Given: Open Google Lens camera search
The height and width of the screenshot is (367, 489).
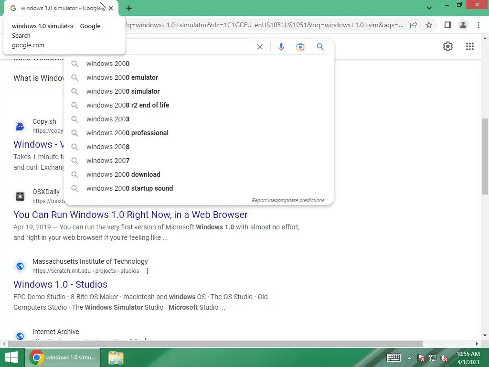Looking at the screenshot, I should tap(300, 47).
